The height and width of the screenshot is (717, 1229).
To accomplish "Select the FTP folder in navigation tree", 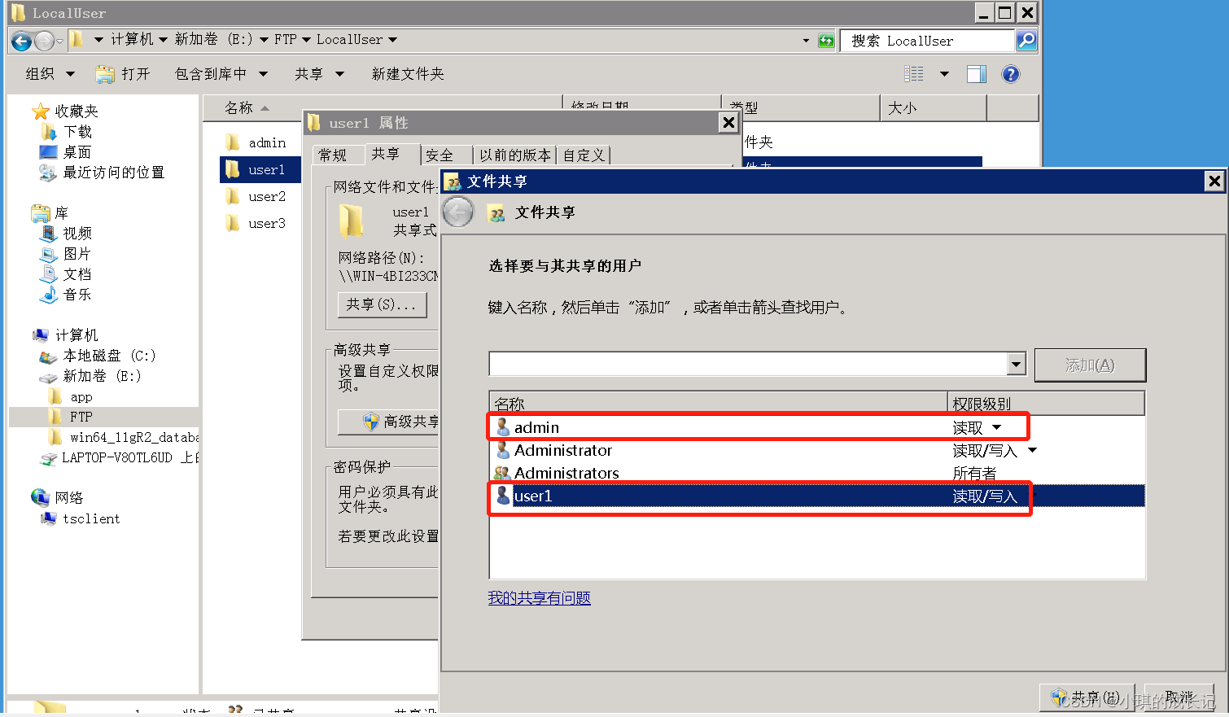I will (x=81, y=417).
